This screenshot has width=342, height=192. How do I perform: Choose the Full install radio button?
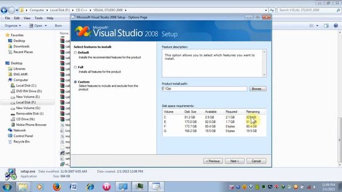click(x=75, y=67)
